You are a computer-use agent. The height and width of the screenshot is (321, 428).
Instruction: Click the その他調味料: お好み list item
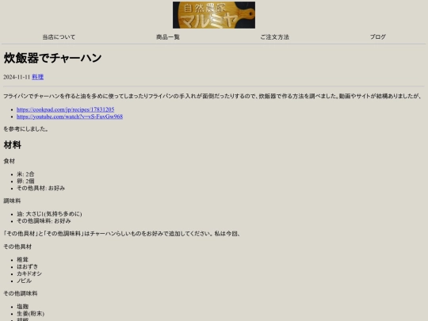(x=44, y=221)
